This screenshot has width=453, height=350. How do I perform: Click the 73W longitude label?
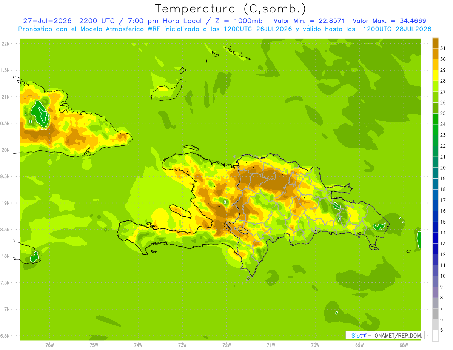coord(182,345)
